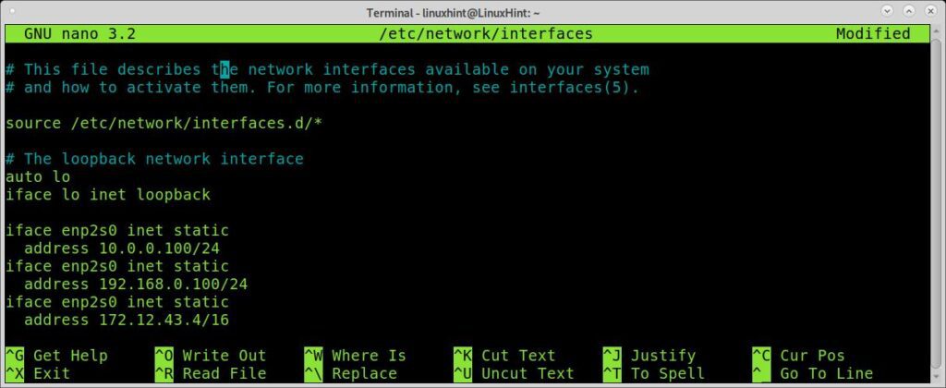946x388 pixels.
Task: Click the '/etc/network/interfaces' filename in header
Action: [486, 34]
